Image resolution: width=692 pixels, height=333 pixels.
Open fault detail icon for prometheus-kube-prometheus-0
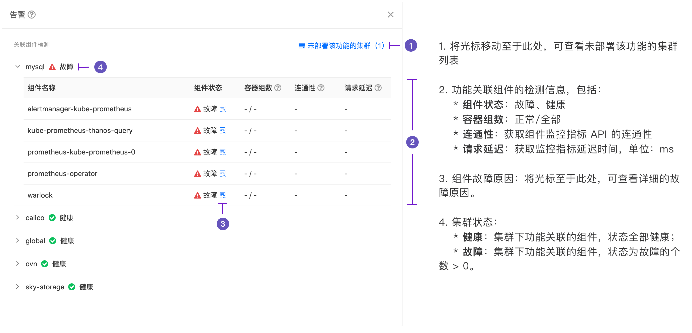(222, 152)
